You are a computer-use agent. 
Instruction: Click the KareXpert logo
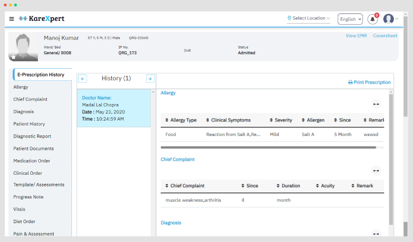pyautogui.click(x=42, y=19)
